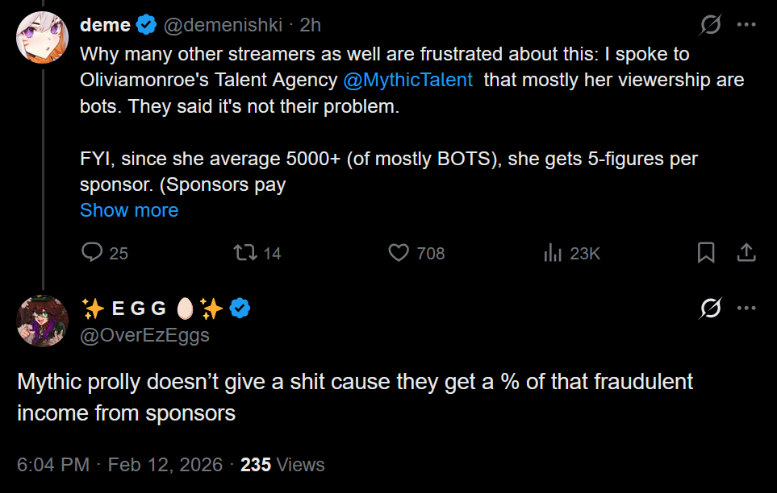
Task: Like deme's tweet
Action: (399, 253)
